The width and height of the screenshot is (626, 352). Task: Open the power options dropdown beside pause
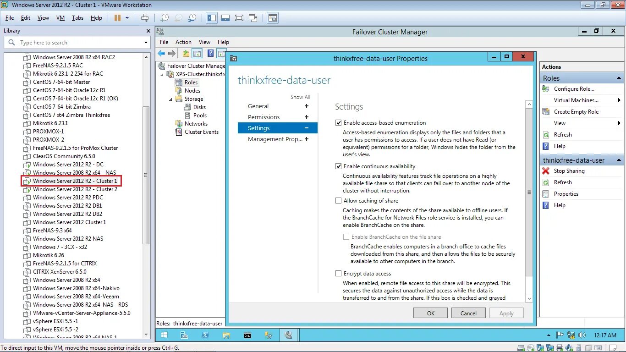tap(127, 18)
